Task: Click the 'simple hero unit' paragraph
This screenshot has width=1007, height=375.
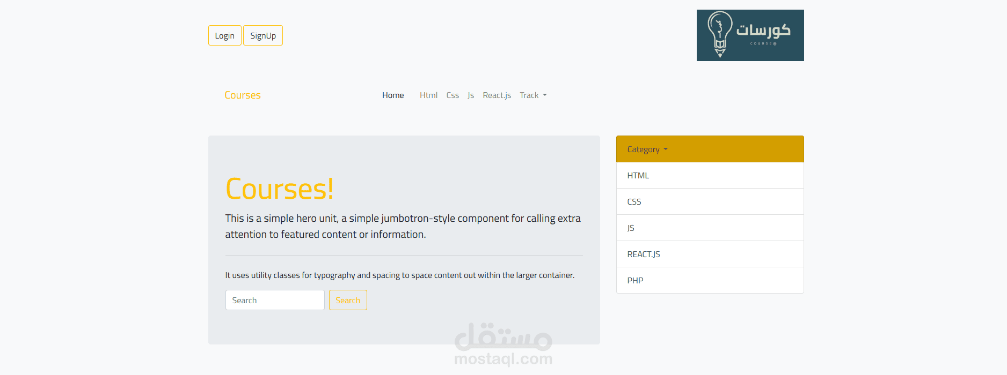Action: [x=403, y=226]
